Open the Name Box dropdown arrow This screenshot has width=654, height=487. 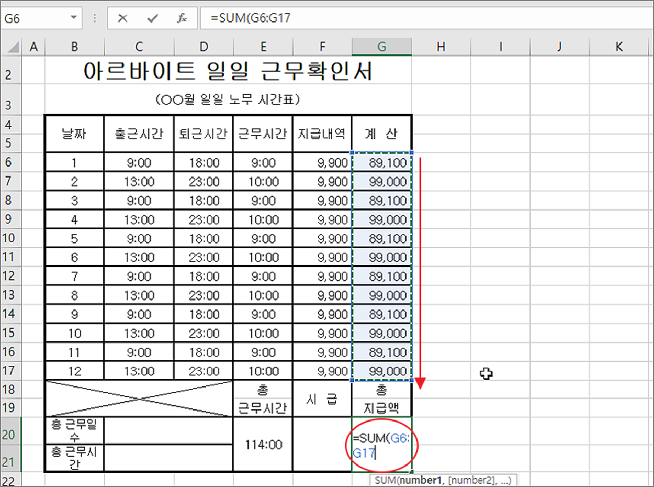[73, 18]
